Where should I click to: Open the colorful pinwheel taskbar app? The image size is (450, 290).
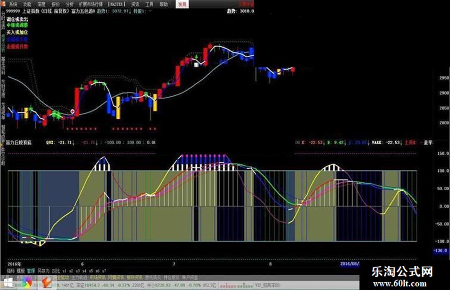[27, 282]
